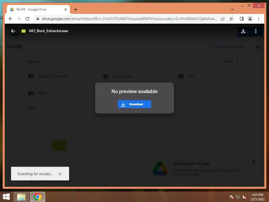
Task: Reload the Google Drive page
Action: (x=27, y=19)
